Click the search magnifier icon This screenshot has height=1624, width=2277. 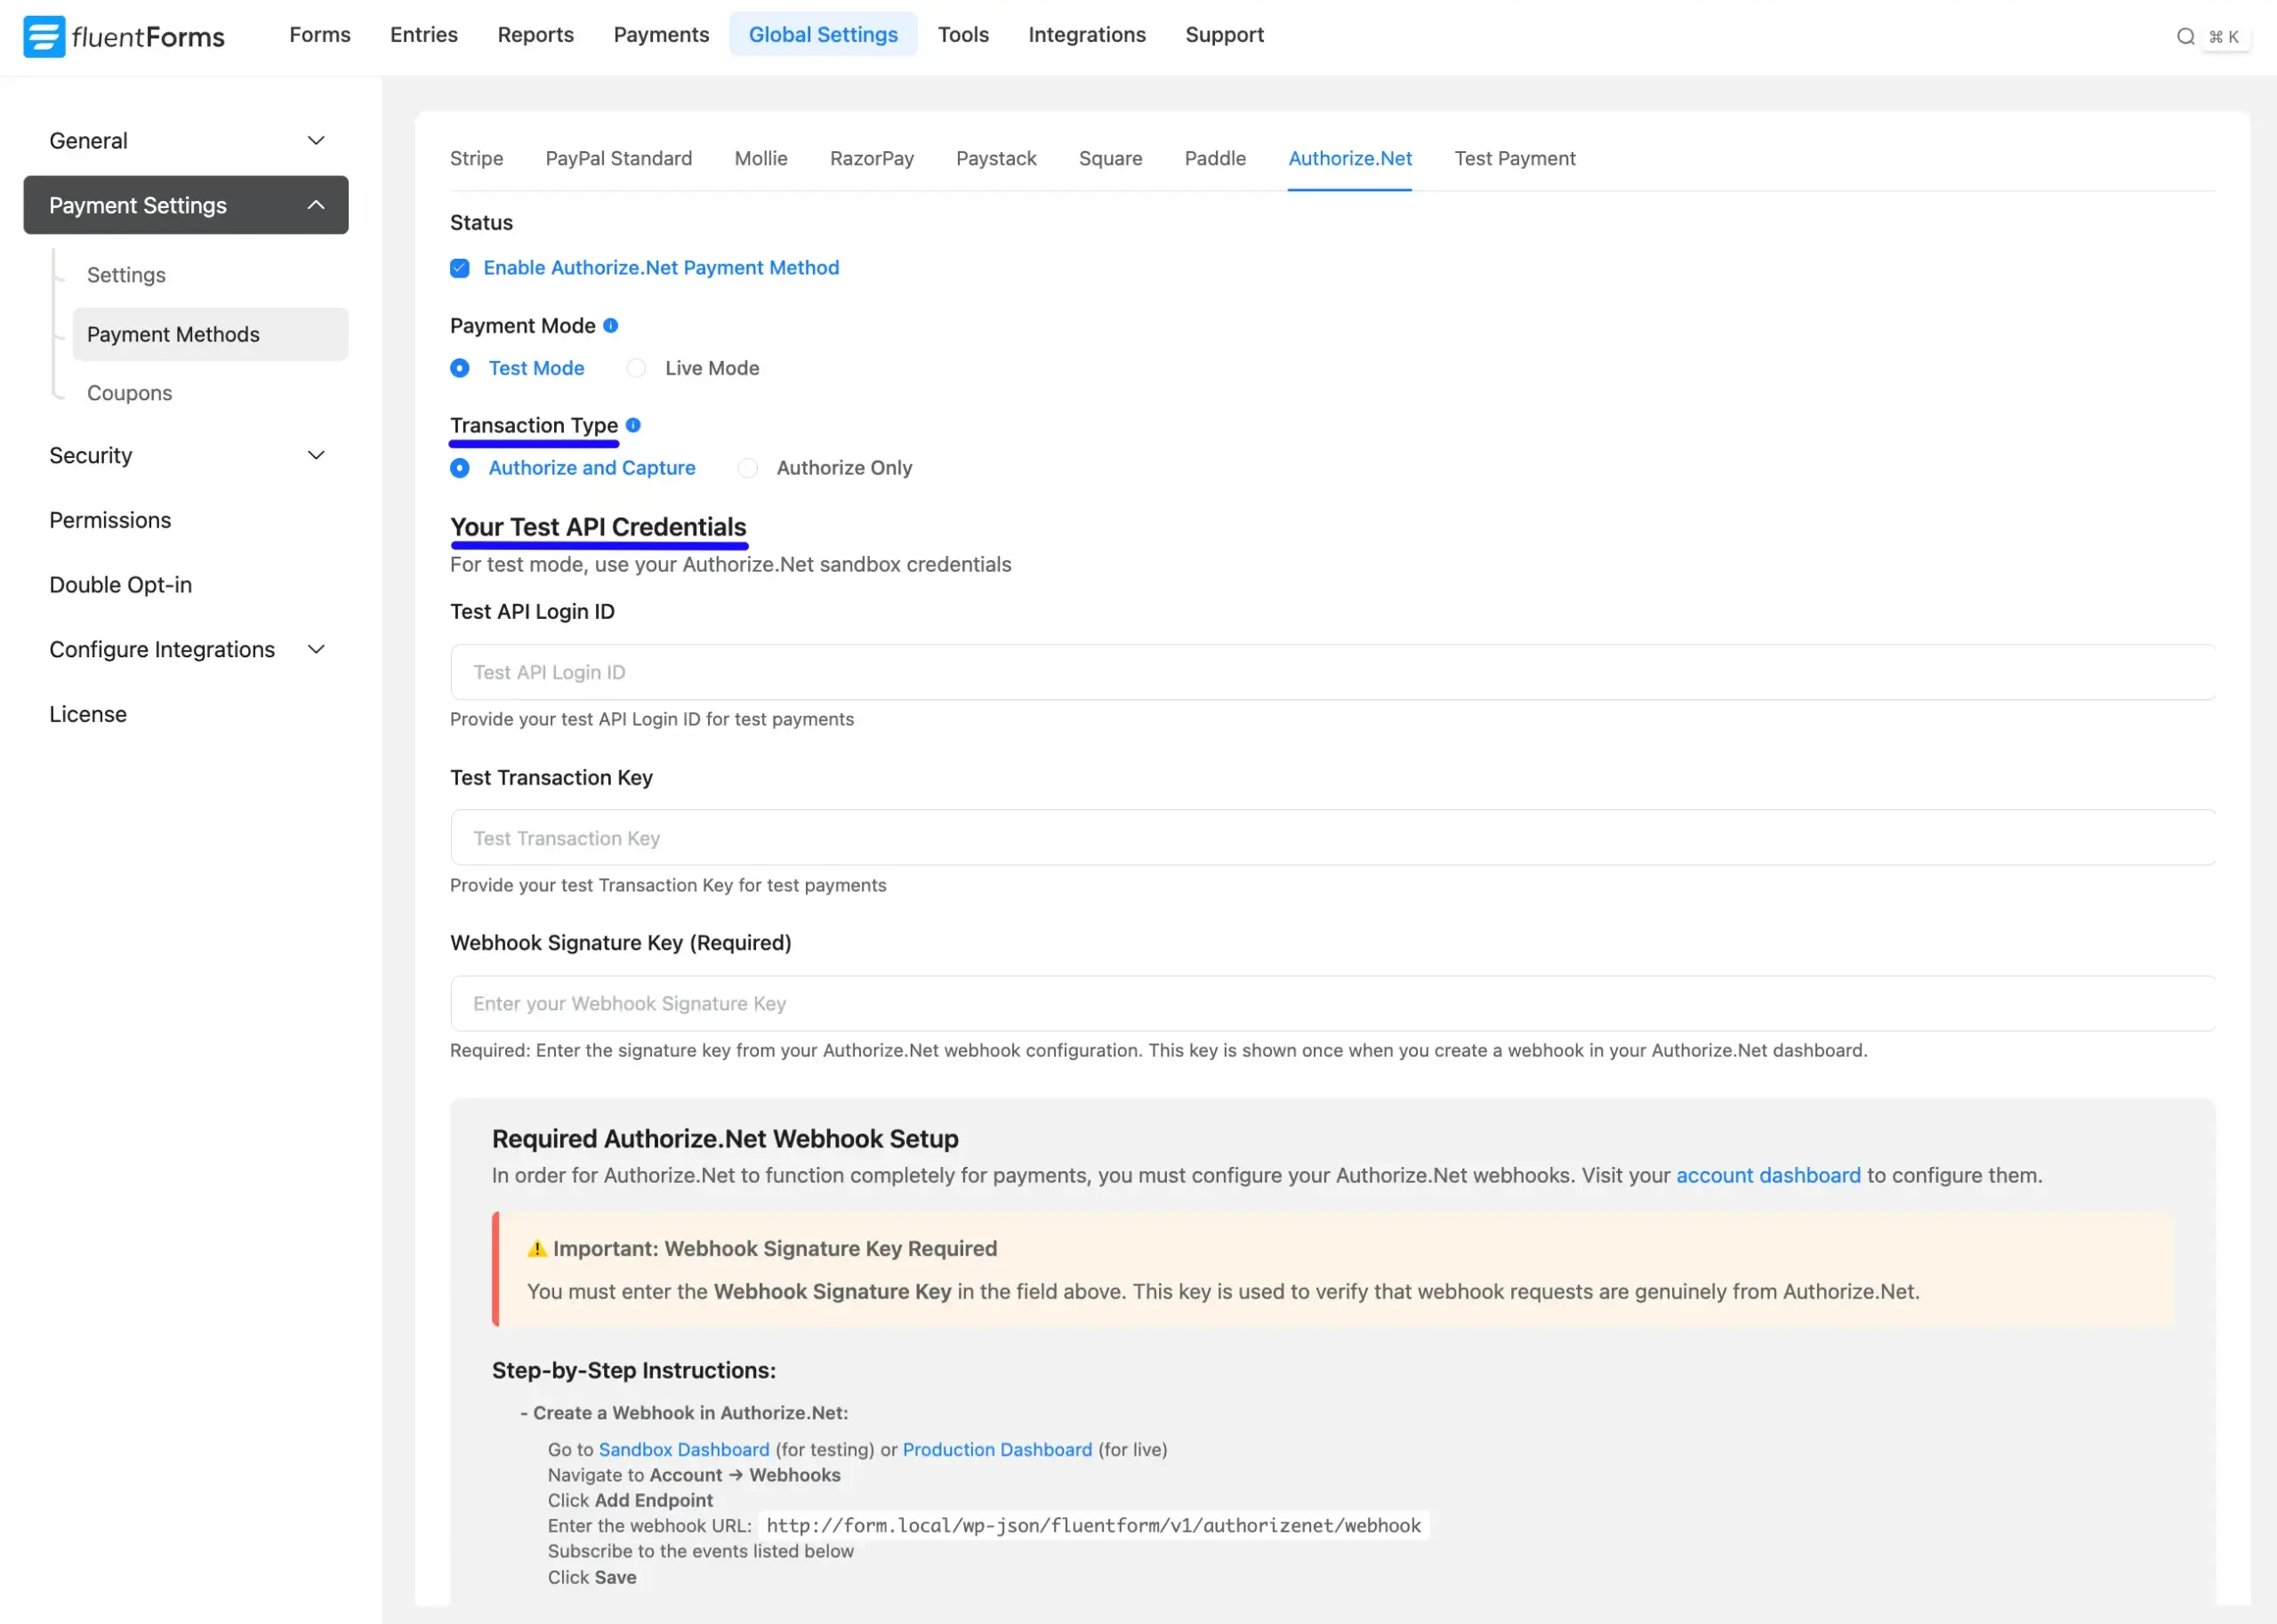pos(2185,37)
